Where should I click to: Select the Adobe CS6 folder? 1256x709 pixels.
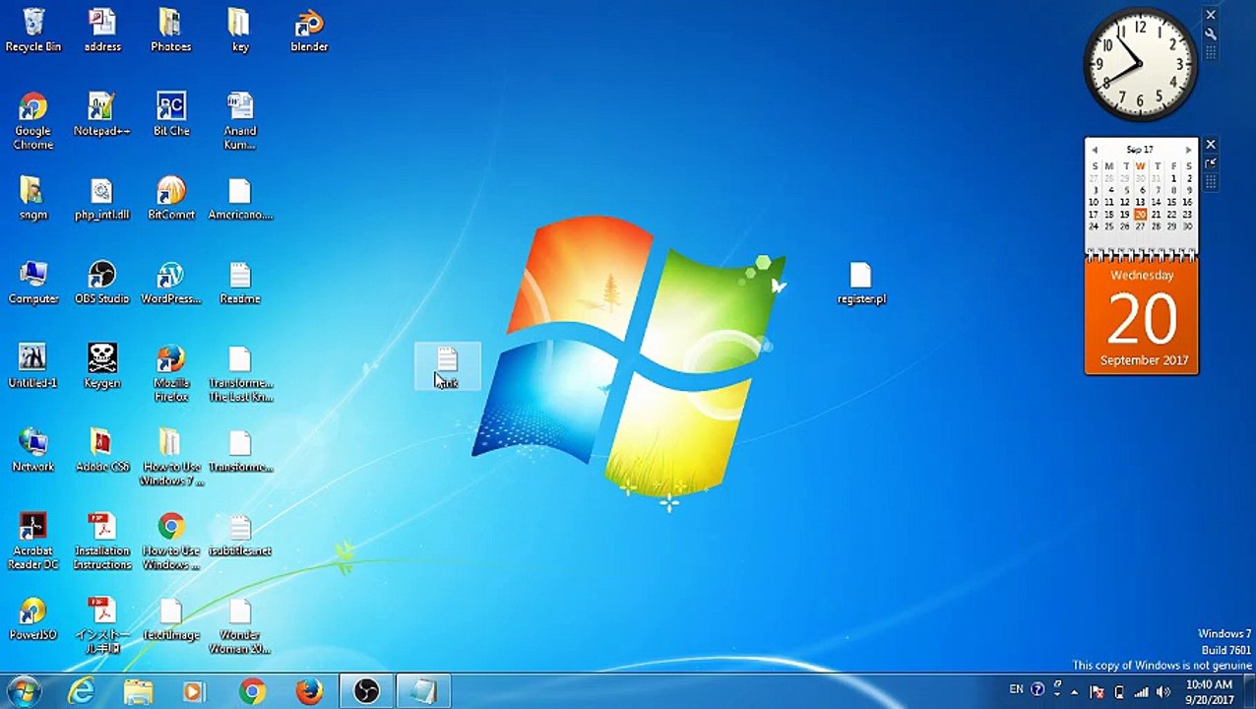point(101,450)
